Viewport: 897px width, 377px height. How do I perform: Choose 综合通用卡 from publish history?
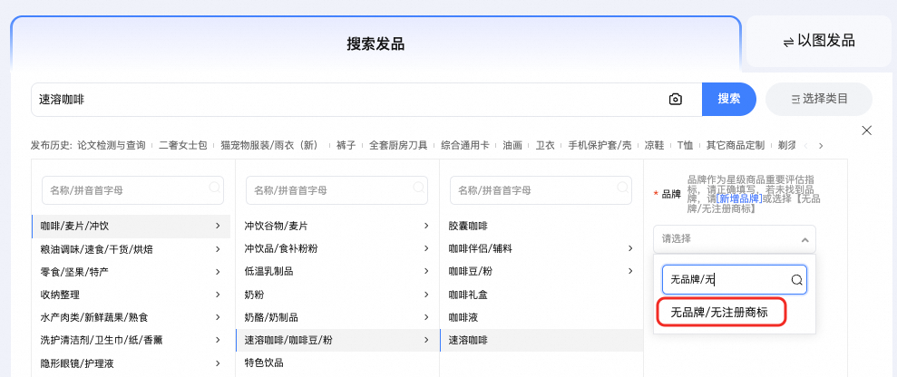point(465,146)
